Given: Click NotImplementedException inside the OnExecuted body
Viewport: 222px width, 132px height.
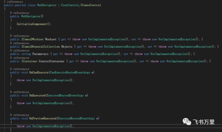Looking at the screenshot, I should tap(51, 103).
